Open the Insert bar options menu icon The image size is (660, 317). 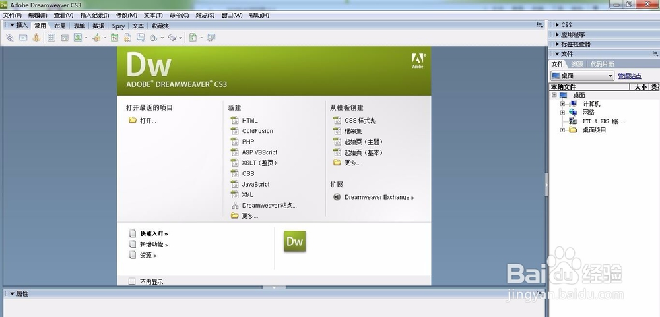pos(540,25)
